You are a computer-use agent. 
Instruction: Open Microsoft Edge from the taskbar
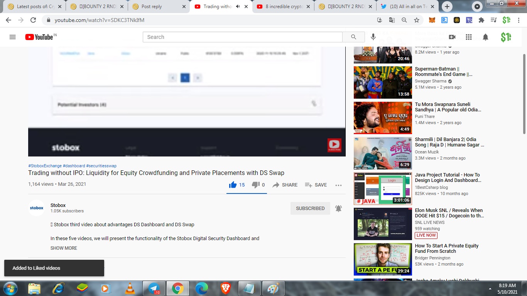201,288
